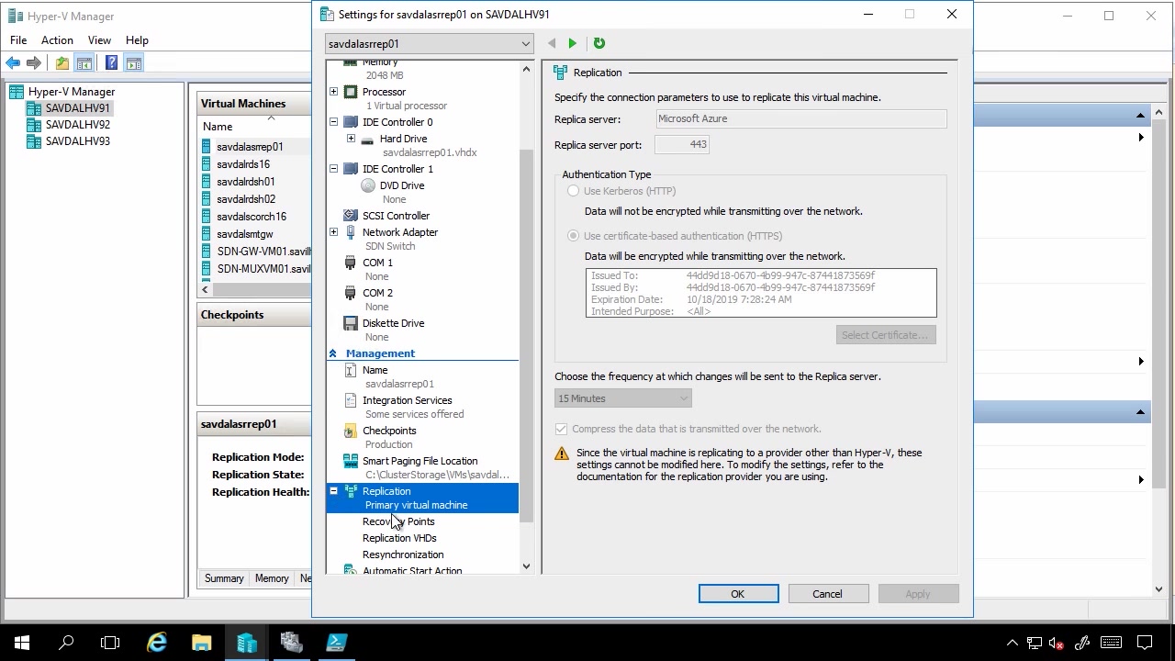Select the savdalrds16 virtual machine
This screenshot has width=1175, height=661.
243,164
